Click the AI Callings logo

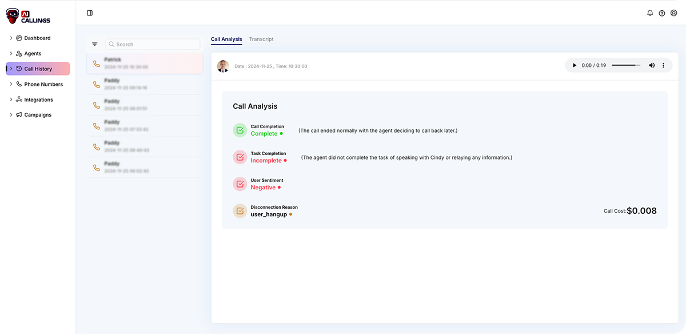click(x=29, y=17)
